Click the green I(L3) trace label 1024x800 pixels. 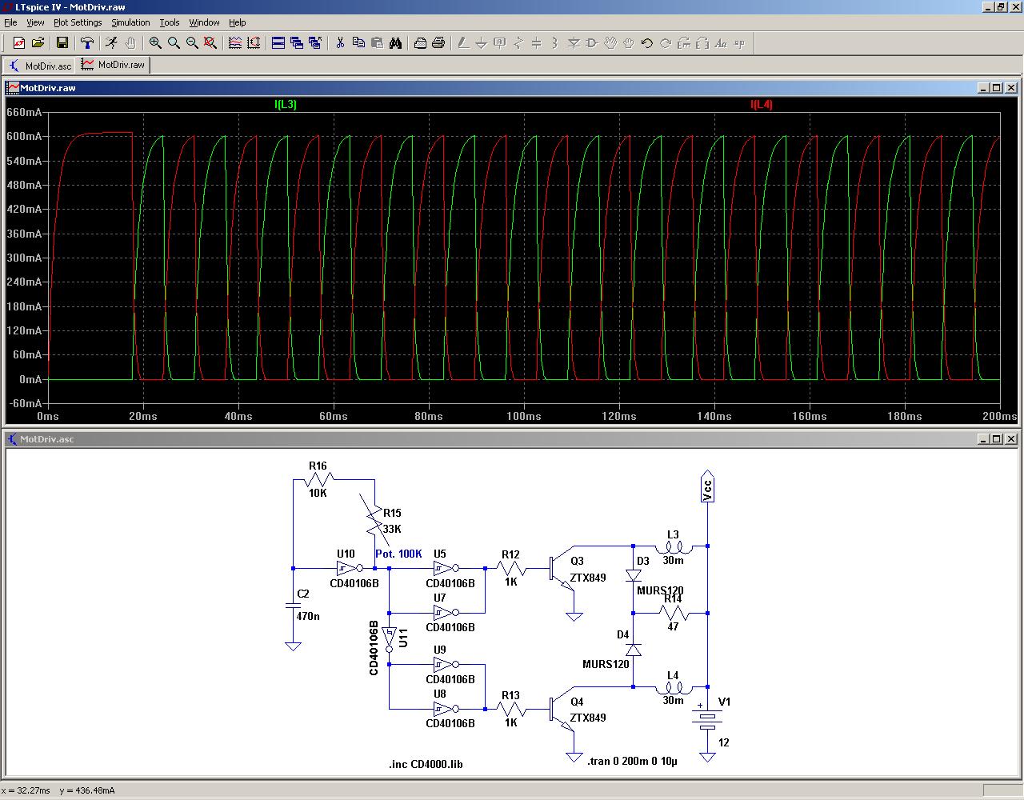coord(286,105)
